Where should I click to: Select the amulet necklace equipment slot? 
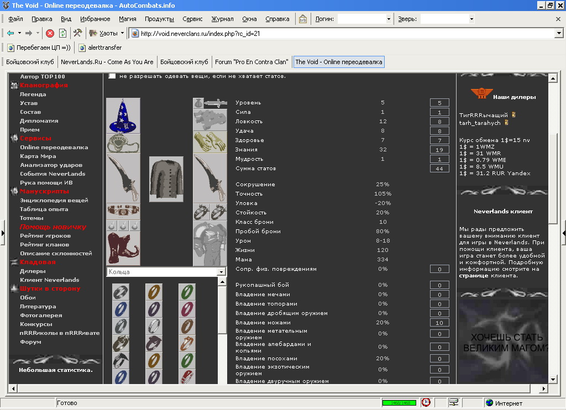click(x=123, y=144)
